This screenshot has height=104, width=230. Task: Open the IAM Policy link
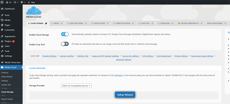[x=119, y=75]
